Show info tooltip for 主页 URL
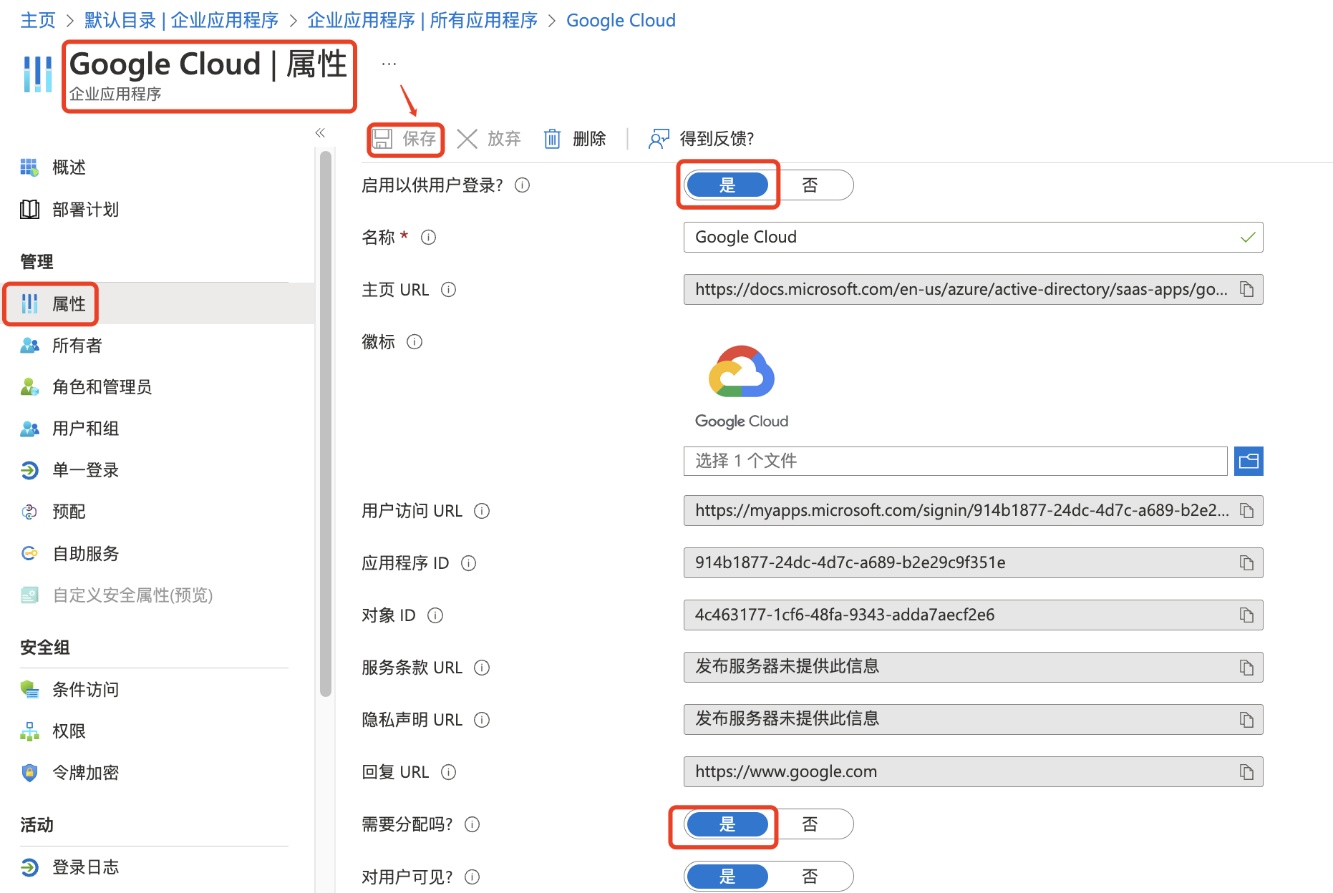This screenshot has width=1333, height=893. [448, 289]
